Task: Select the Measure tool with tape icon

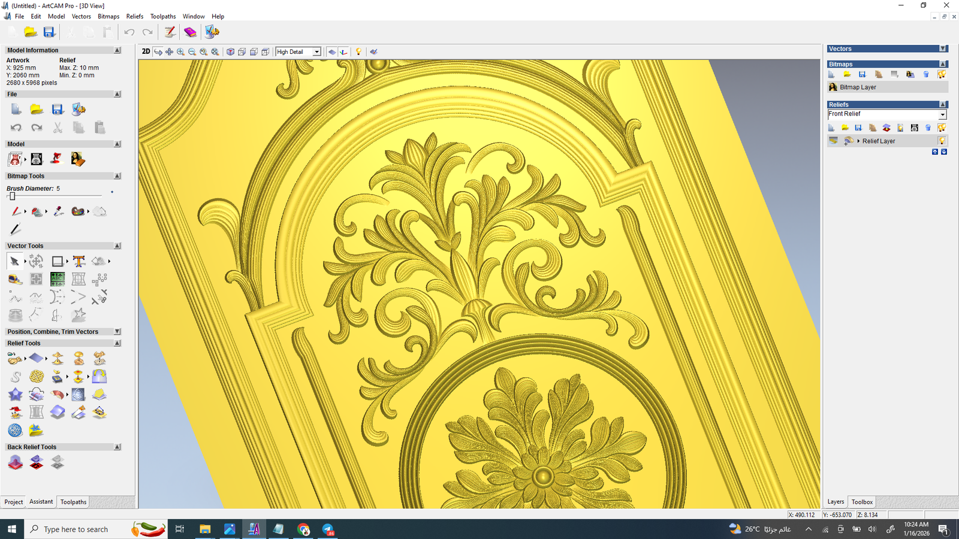Action: point(16,279)
